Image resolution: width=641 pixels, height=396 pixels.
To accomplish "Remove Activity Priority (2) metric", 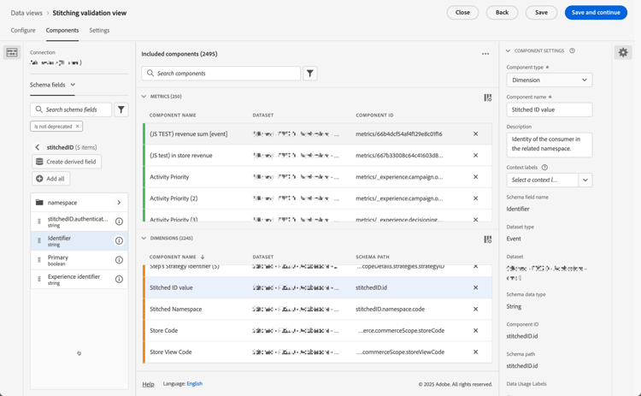I will [x=475, y=198].
